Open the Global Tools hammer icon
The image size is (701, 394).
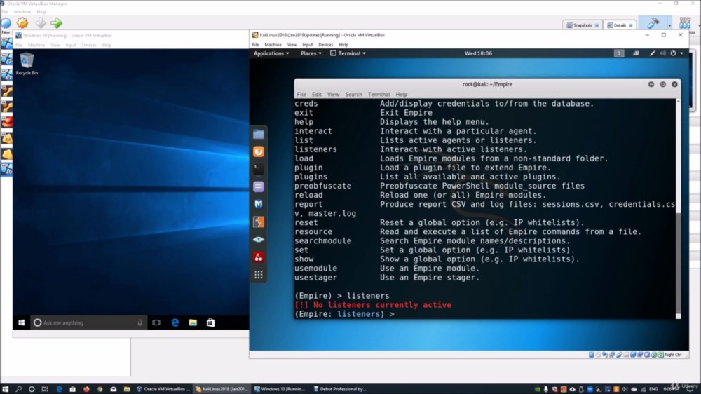(653, 23)
